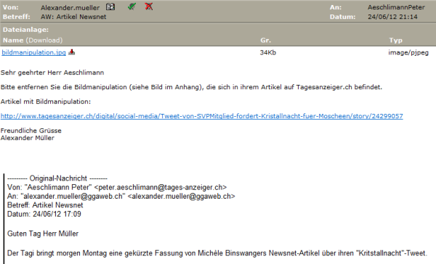Click the quoted alexander.mueller@ggaweb.ch recipient line
Image resolution: width=436 pixels, height=264 pixels.
click(x=121, y=197)
